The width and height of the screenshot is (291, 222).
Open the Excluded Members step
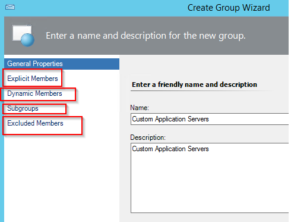35,123
